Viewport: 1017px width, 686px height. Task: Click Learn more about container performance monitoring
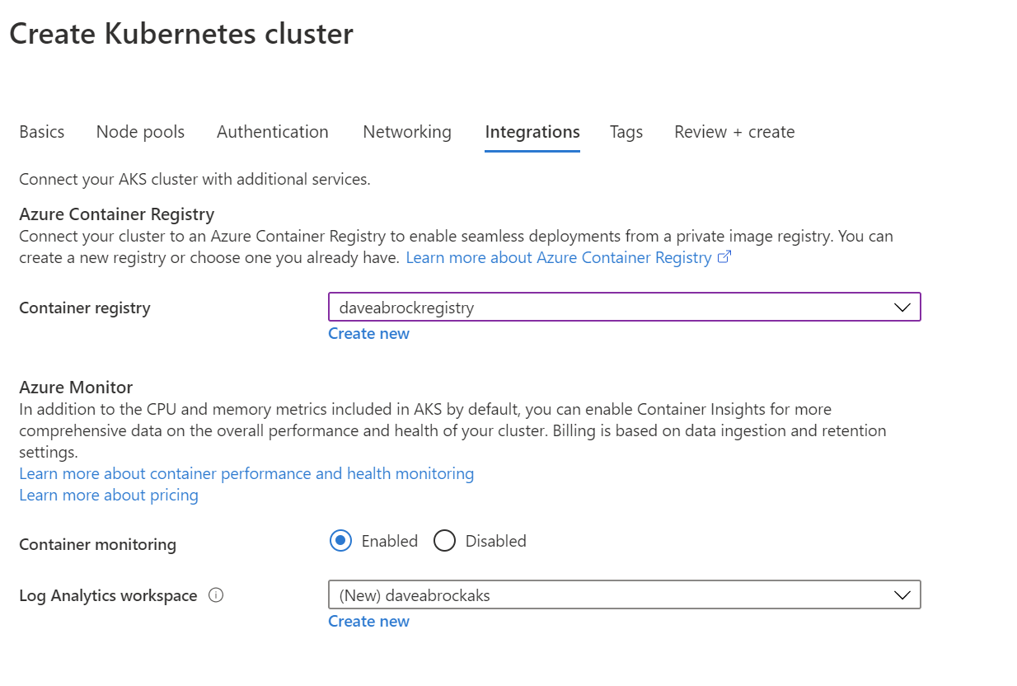[x=246, y=473]
